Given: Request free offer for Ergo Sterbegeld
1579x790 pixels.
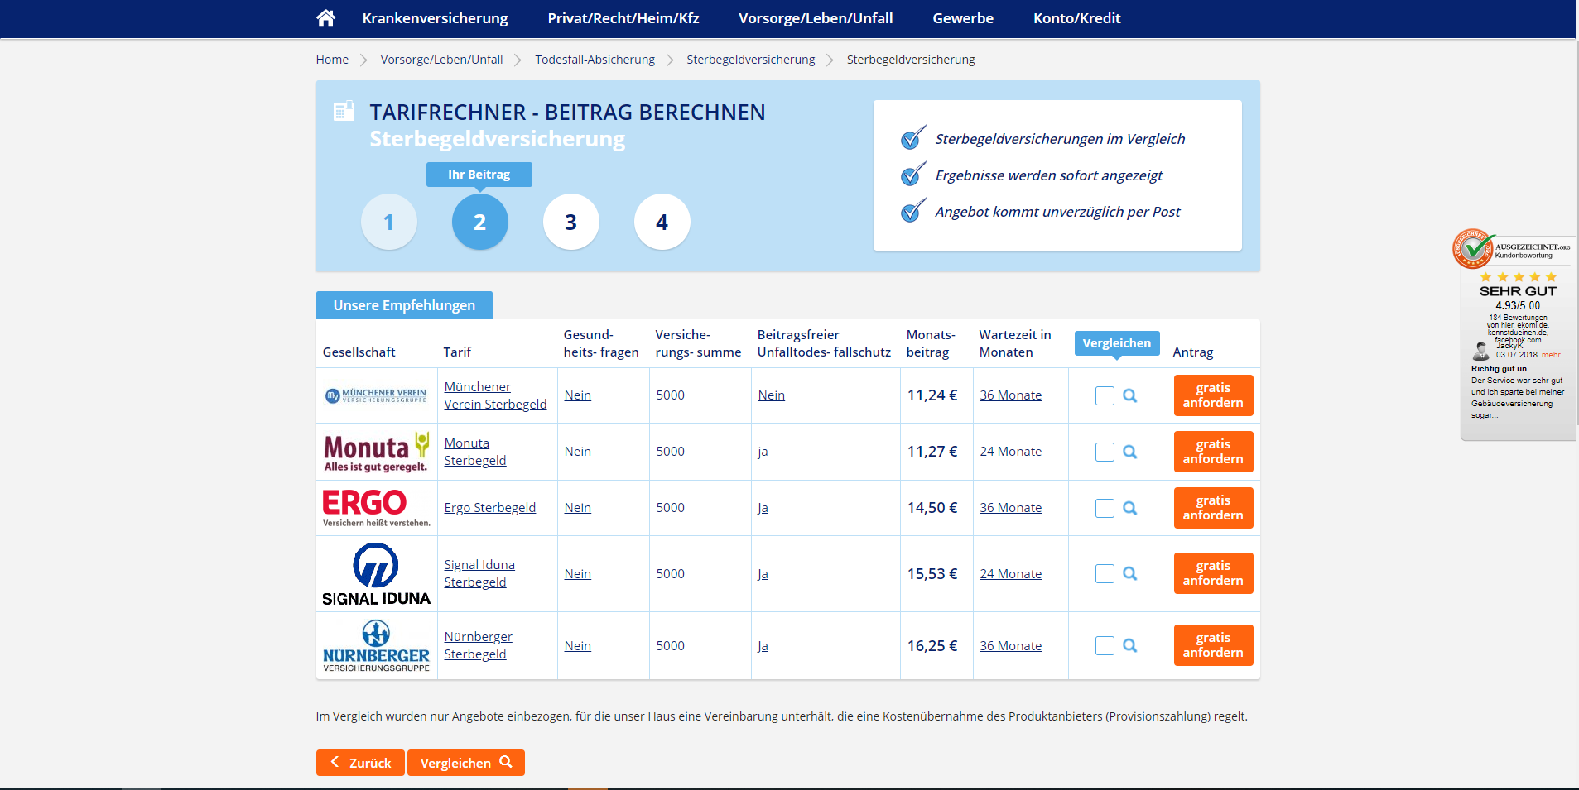Looking at the screenshot, I should [x=1213, y=508].
